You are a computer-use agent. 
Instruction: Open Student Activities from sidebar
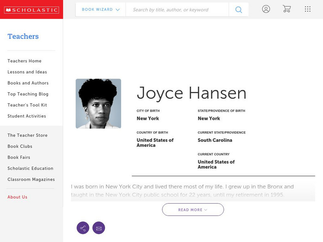pyautogui.click(x=27, y=116)
